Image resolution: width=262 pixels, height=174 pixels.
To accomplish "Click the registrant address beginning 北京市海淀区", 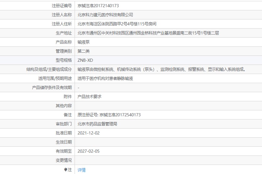I will 117,24.
